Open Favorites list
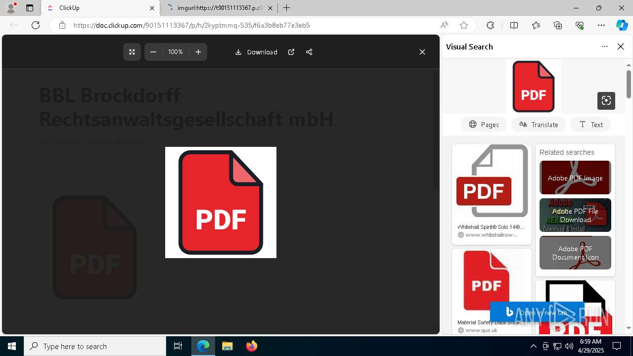Screen dimensions: 633x356 click(x=536, y=25)
